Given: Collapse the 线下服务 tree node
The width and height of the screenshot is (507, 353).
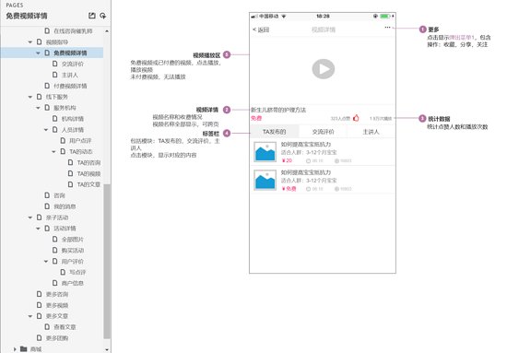Looking at the screenshot, I should click(30, 97).
